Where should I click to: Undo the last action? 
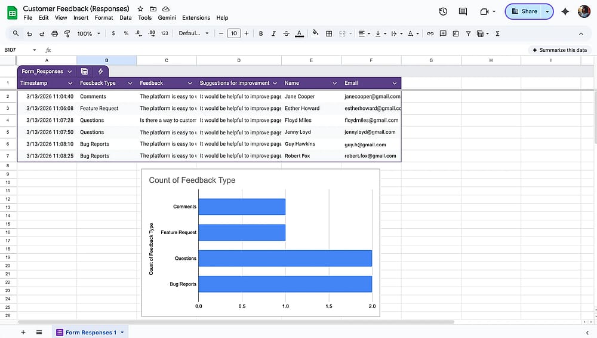29,33
